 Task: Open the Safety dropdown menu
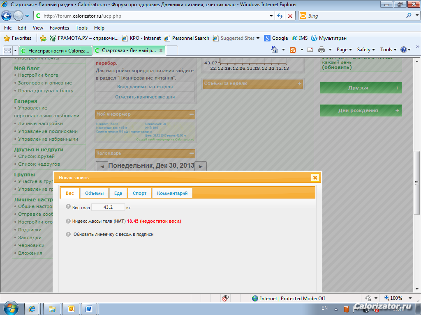365,50
